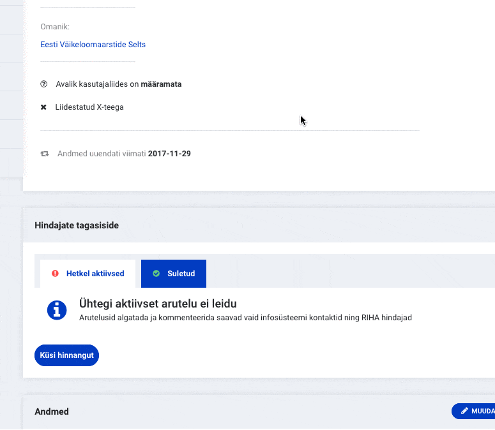Click the question mark icon beside Avalik kasutajaliides

(44, 84)
